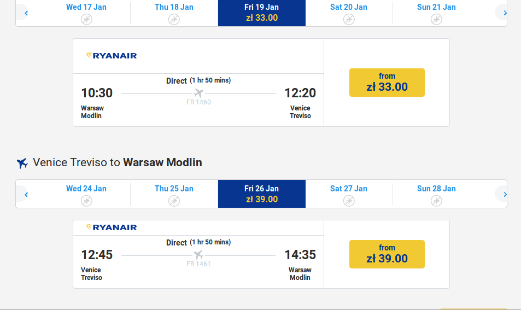Select the outbound fare from zł 33.00
Viewport: 521px width, 310px height.
pyautogui.click(x=387, y=83)
